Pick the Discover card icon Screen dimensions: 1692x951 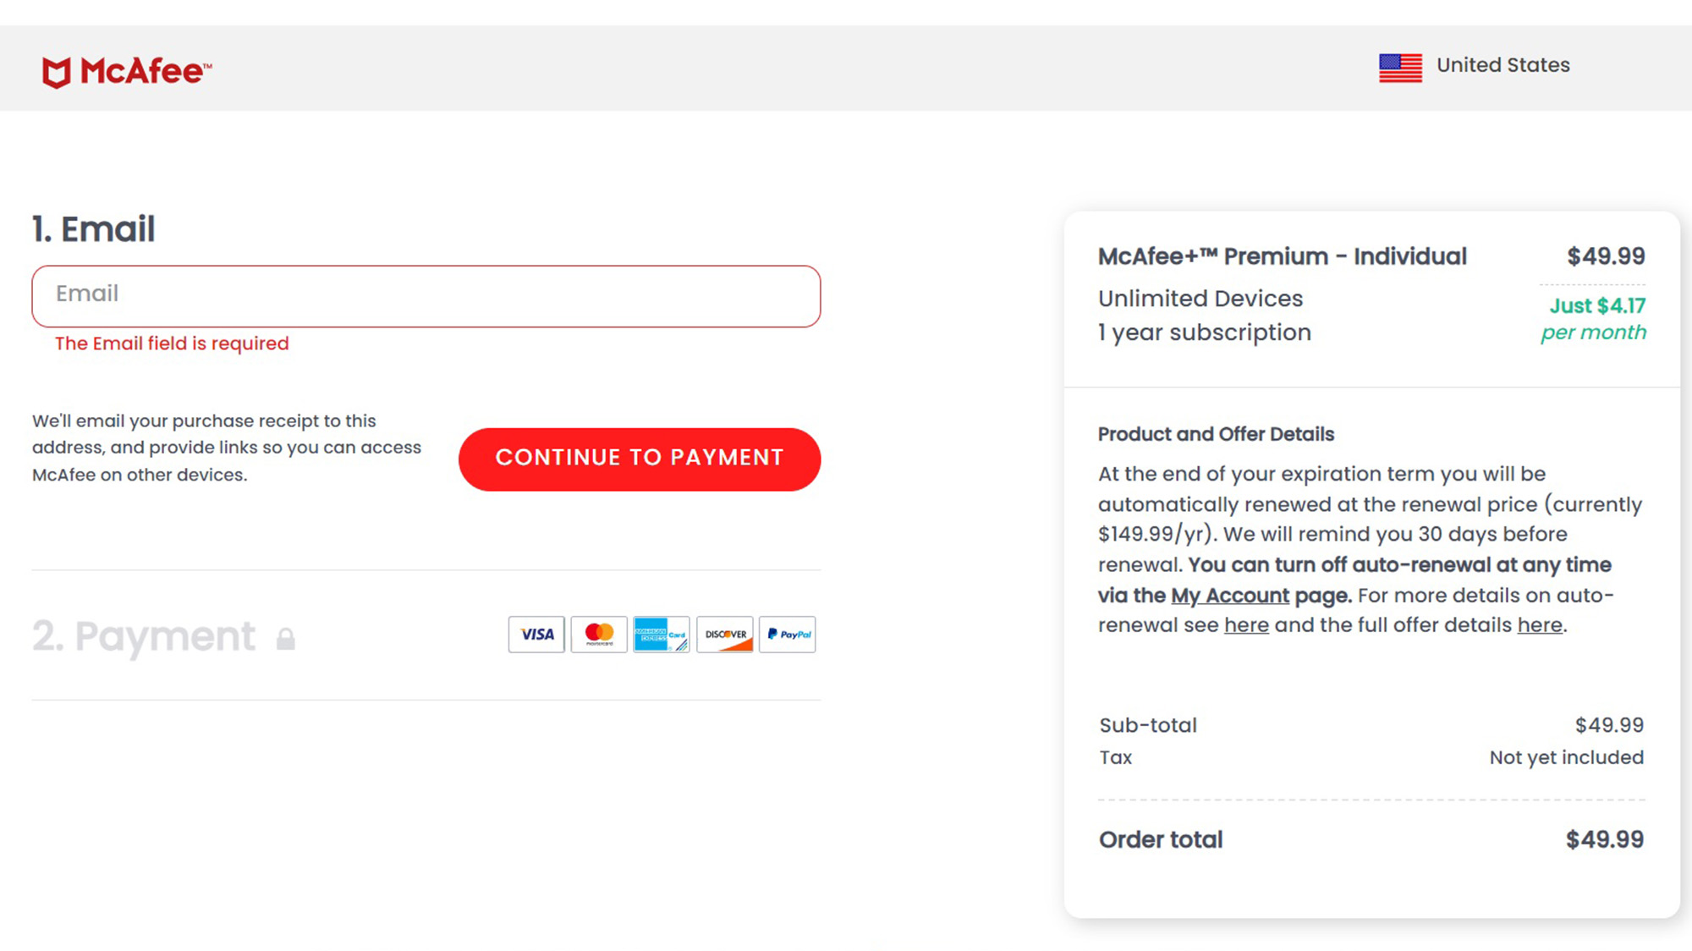pyautogui.click(x=725, y=635)
